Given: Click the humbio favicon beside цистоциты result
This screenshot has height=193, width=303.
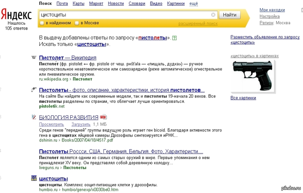Looking at the screenshot, I should (34, 178).
